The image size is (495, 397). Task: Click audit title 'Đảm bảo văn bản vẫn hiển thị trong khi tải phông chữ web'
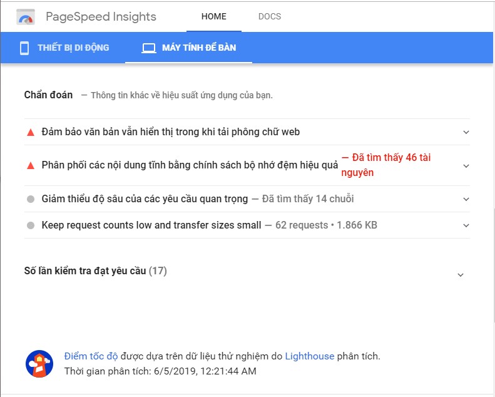pyautogui.click(x=171, y=131)
